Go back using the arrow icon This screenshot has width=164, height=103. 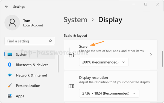(x=7, y=7)
